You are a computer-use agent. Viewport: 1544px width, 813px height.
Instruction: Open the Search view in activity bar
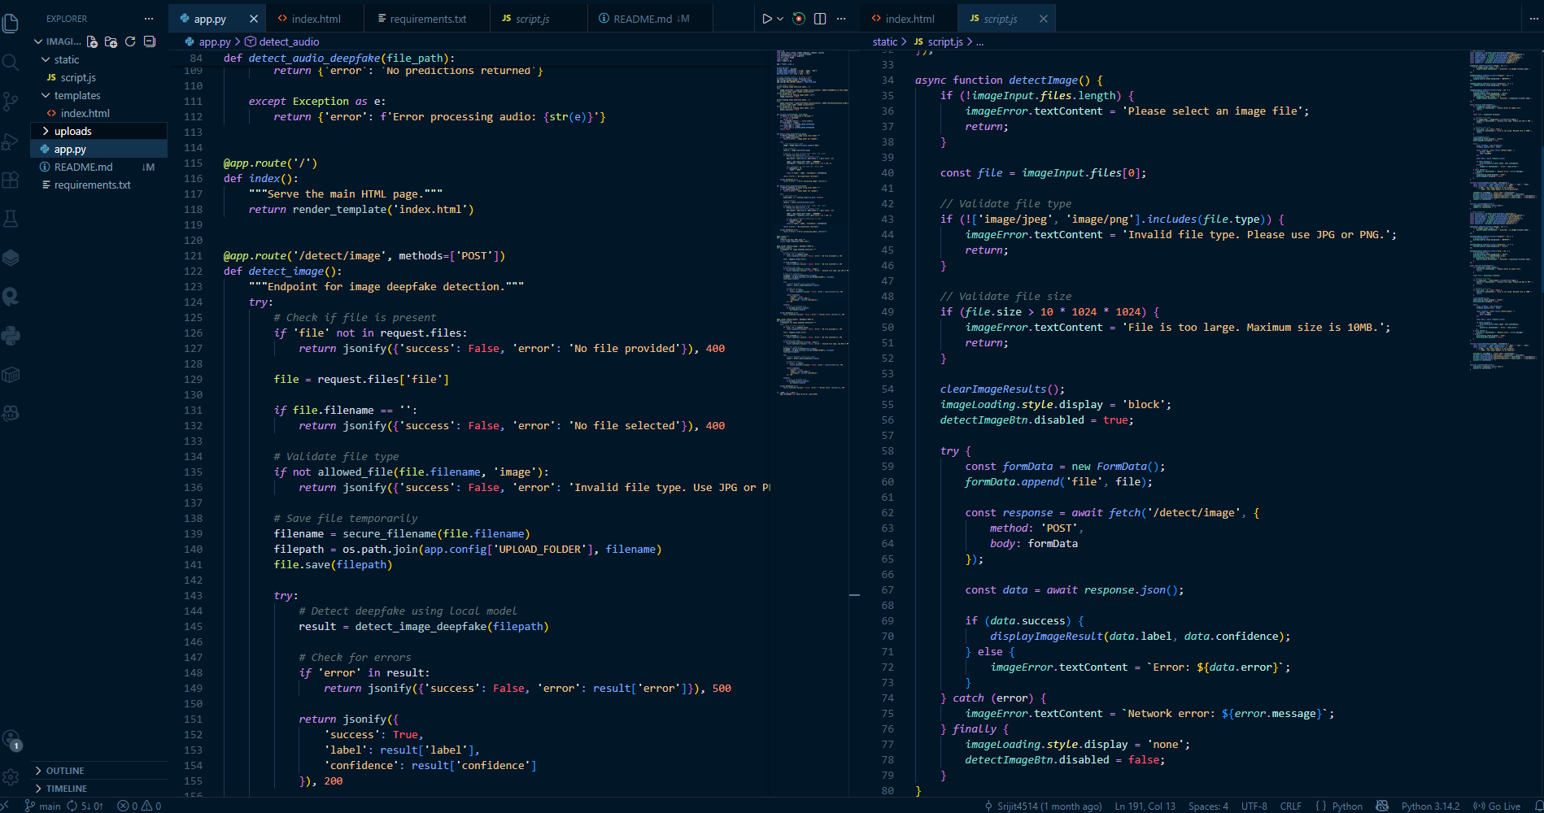(x=11, y=63)
